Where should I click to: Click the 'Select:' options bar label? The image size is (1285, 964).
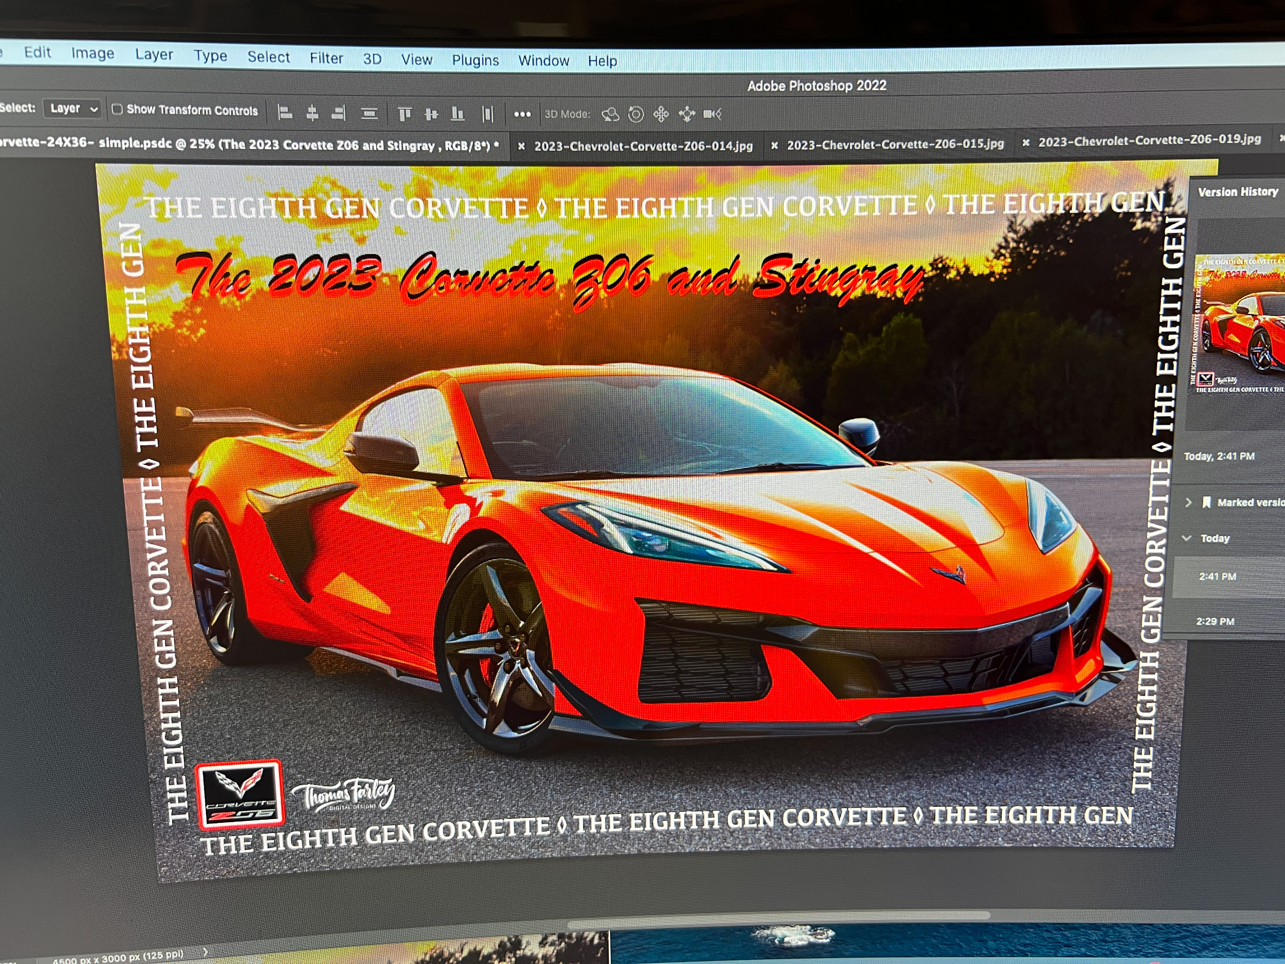pos(17,107)
